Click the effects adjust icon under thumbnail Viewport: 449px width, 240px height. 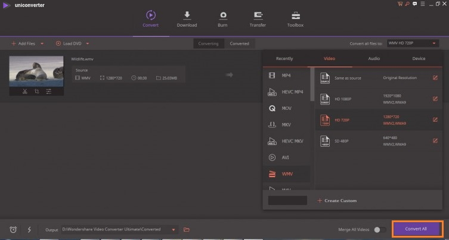(x=49, y=91)
